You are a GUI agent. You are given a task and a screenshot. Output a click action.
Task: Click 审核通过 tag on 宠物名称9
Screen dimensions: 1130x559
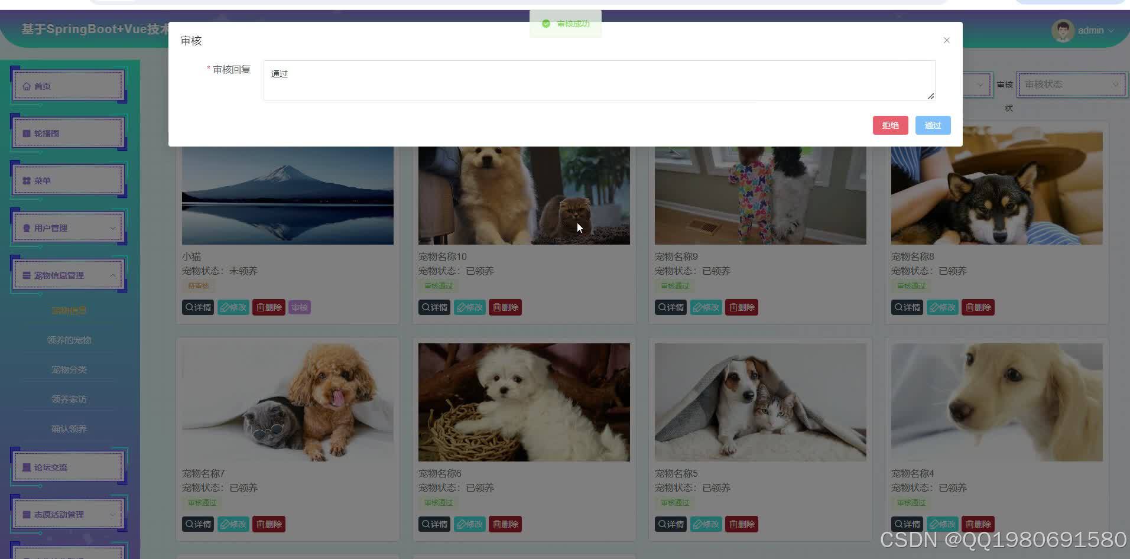coord(675,286)
